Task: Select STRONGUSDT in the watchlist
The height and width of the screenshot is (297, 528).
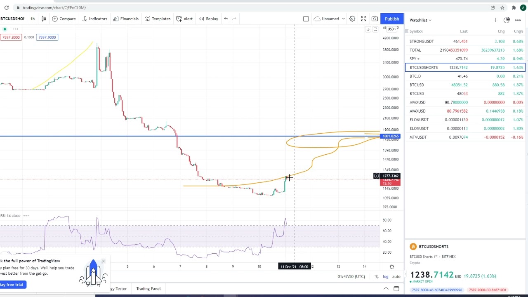Action: point(465,41)
